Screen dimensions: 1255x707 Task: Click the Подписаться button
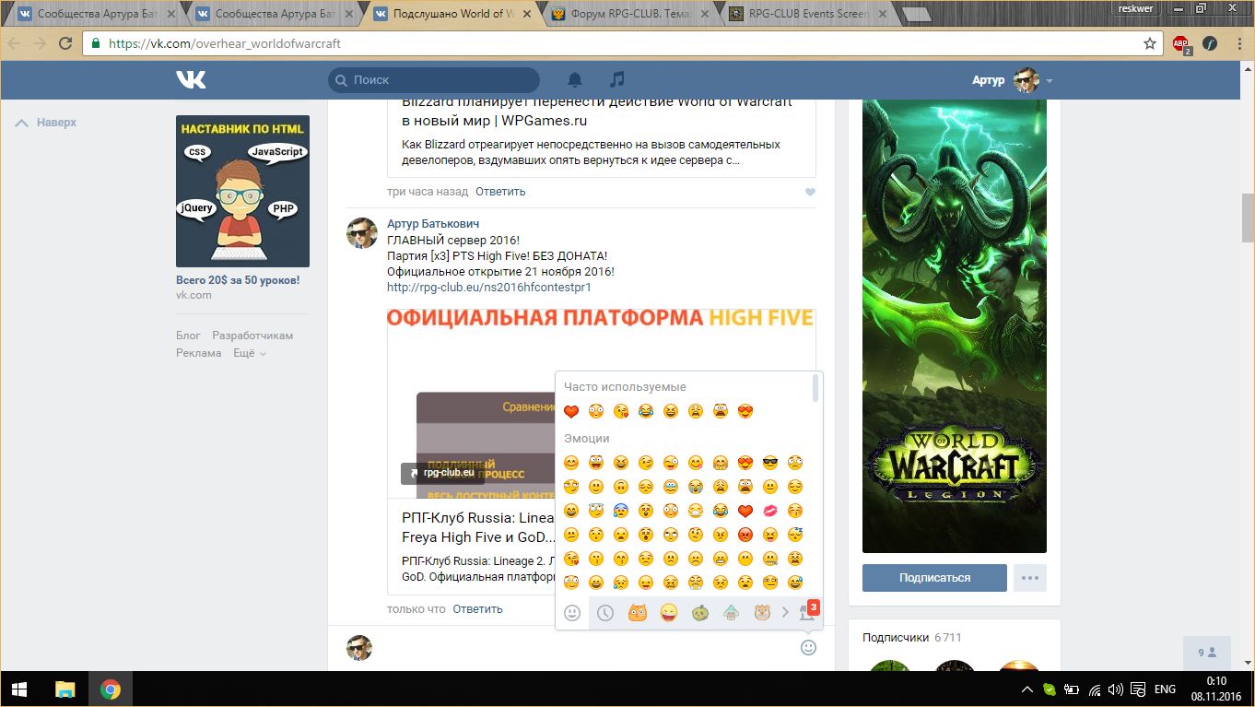click(934, 578)
